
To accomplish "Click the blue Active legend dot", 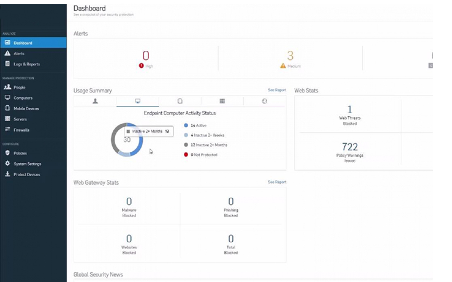I will (186, 125).
